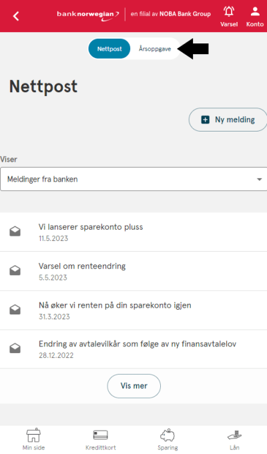Open Min side house icon

click(33, 435)
